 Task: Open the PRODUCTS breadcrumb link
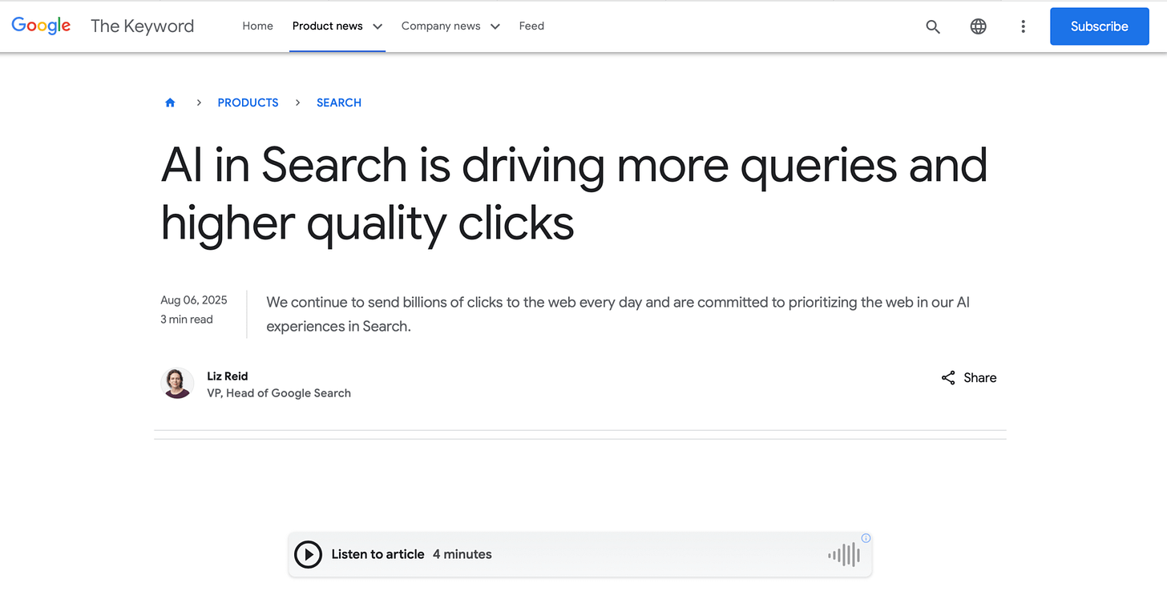[248, 103]
